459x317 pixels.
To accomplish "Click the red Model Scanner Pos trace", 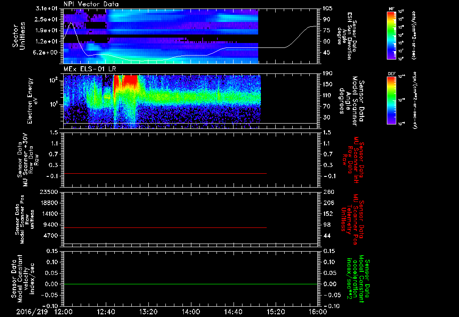I will (165, 227).
